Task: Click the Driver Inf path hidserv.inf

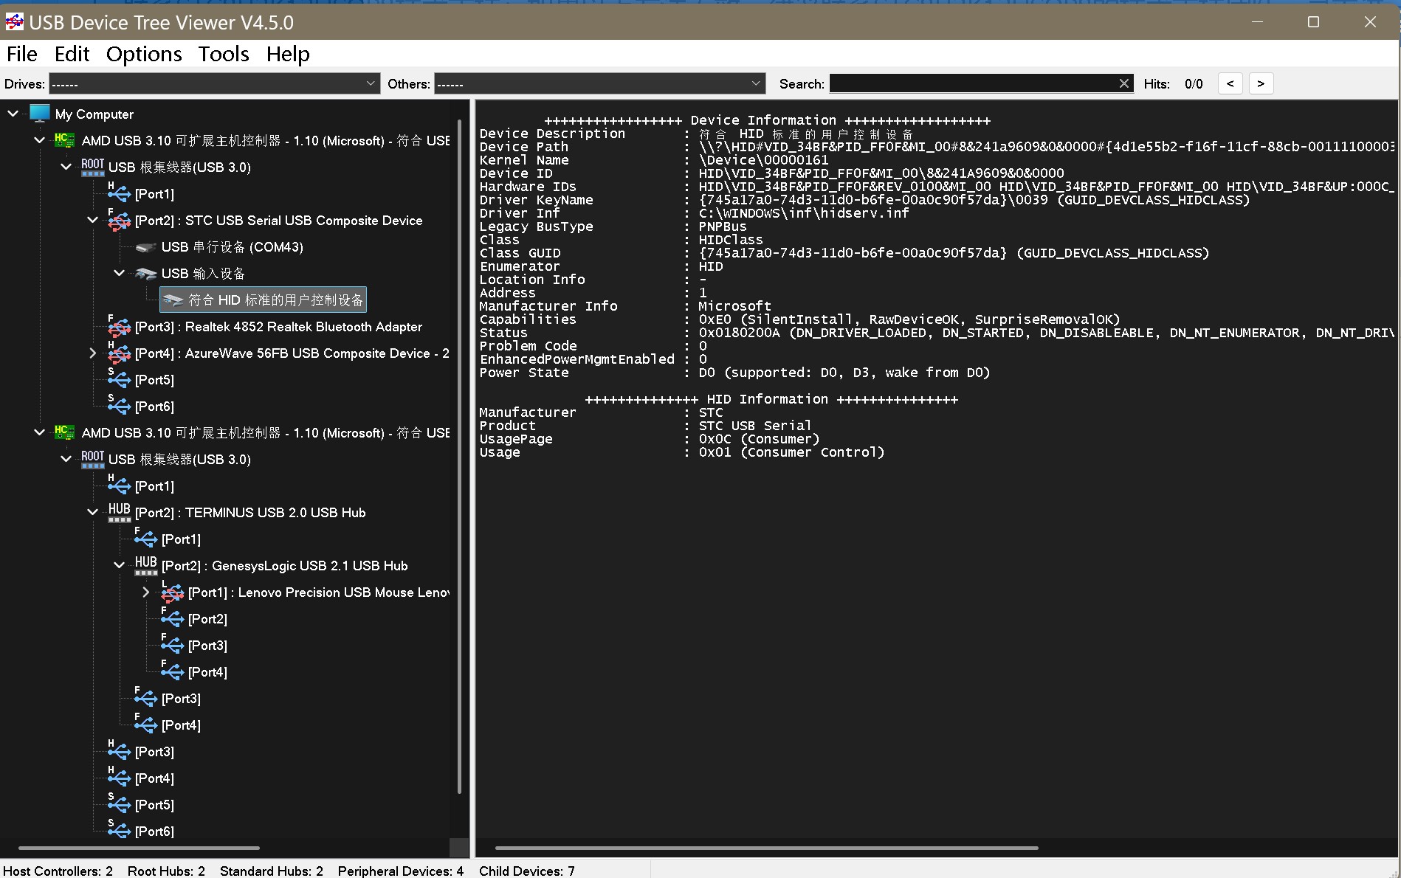Action: [804, 213]
